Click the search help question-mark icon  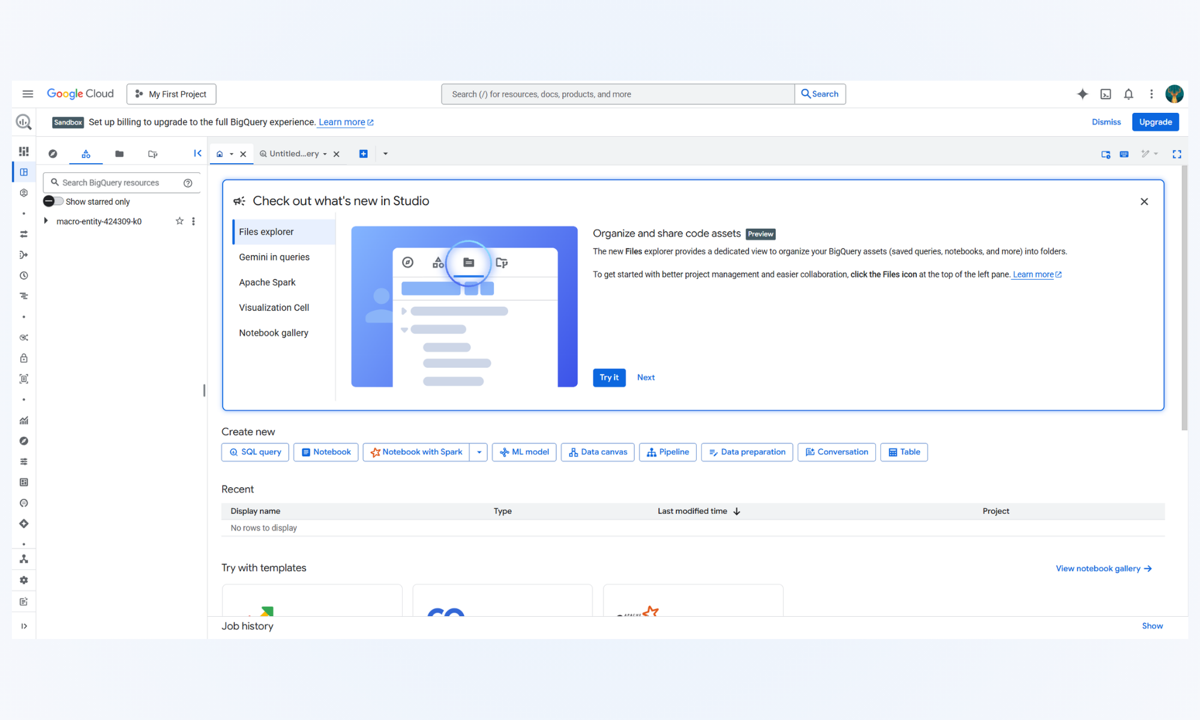click(188, 183)
